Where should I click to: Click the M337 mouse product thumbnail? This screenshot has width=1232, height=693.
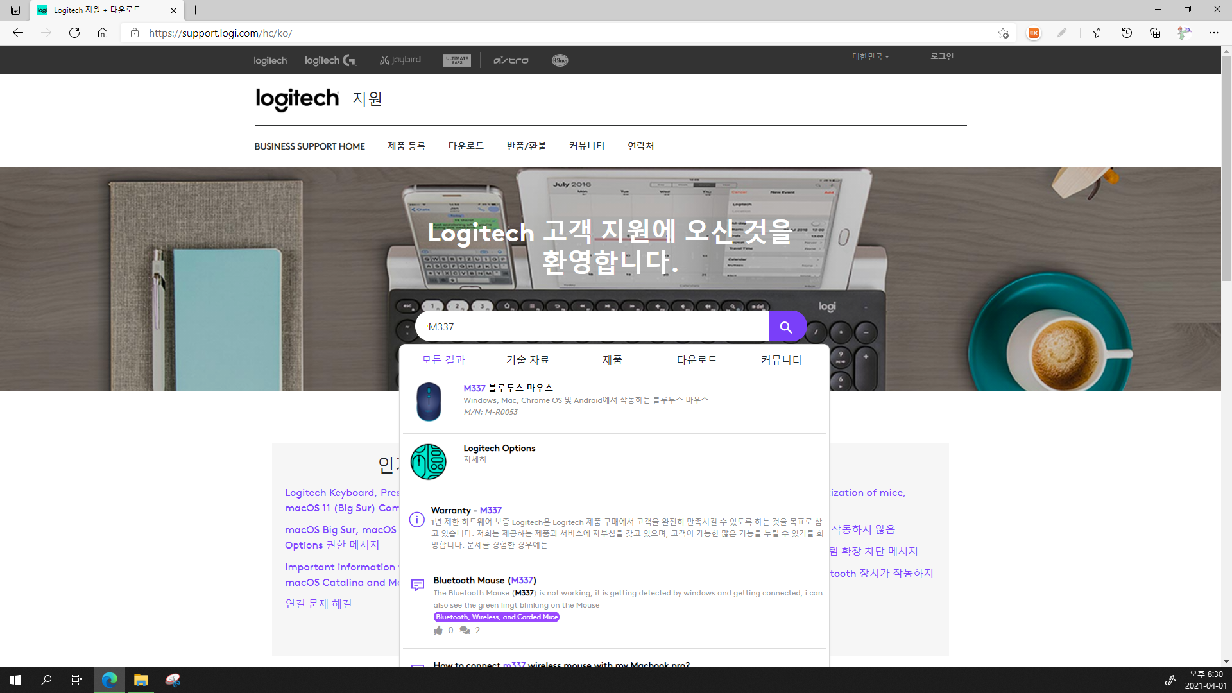click(x=428, y=401)
